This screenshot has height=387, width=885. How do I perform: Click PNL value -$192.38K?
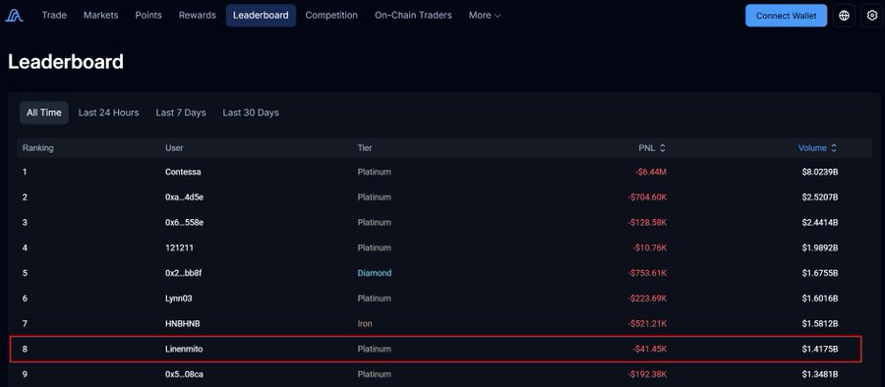(x=647, y=374)
